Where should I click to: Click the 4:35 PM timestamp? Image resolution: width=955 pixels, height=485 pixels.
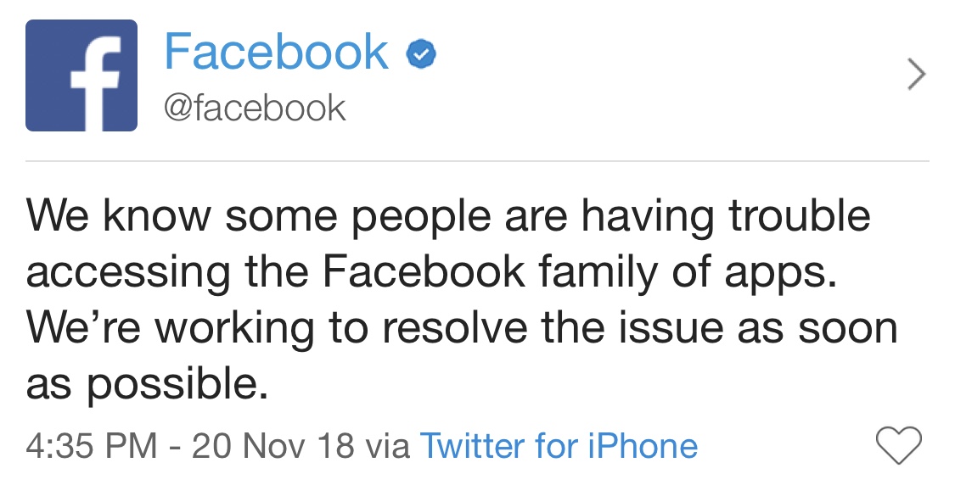(92, 446)
